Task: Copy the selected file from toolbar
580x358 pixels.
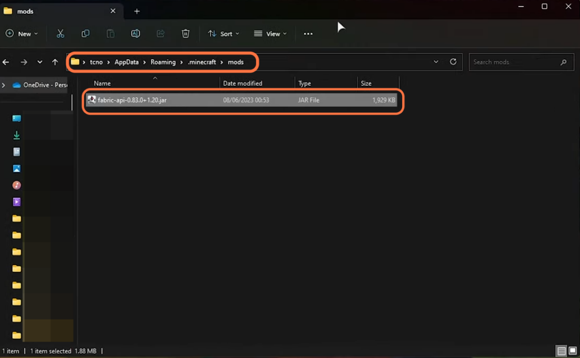Action: (x=86, y=33)
